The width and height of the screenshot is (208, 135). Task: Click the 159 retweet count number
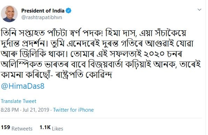click(6, 127)
